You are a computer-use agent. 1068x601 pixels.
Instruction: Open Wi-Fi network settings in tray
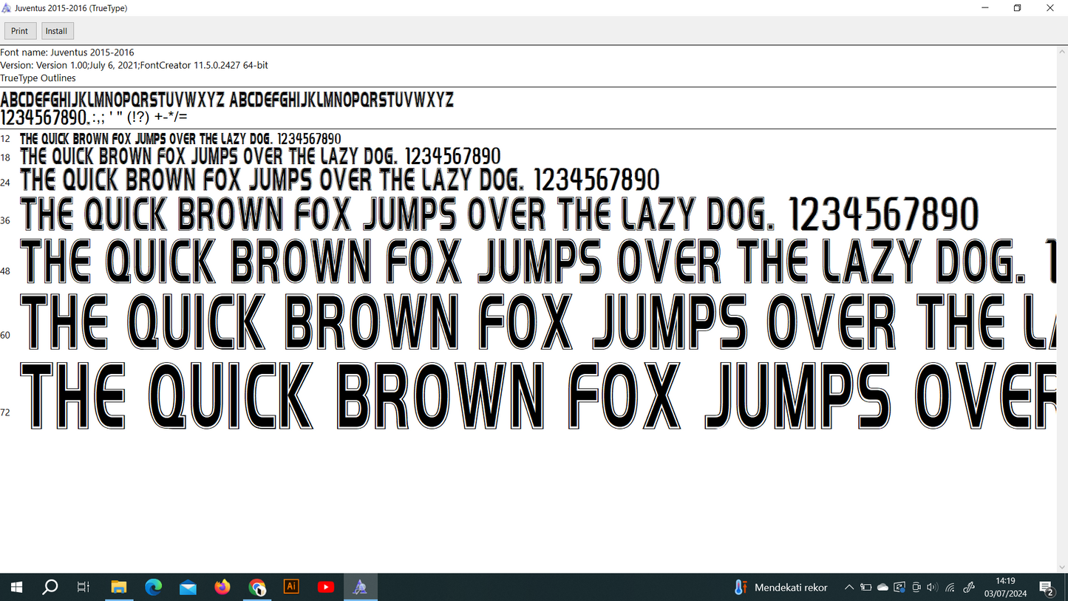(950, 588)
